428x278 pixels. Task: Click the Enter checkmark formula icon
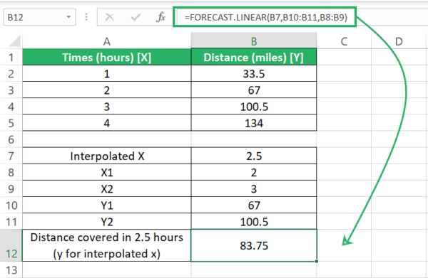coord(136,17)
